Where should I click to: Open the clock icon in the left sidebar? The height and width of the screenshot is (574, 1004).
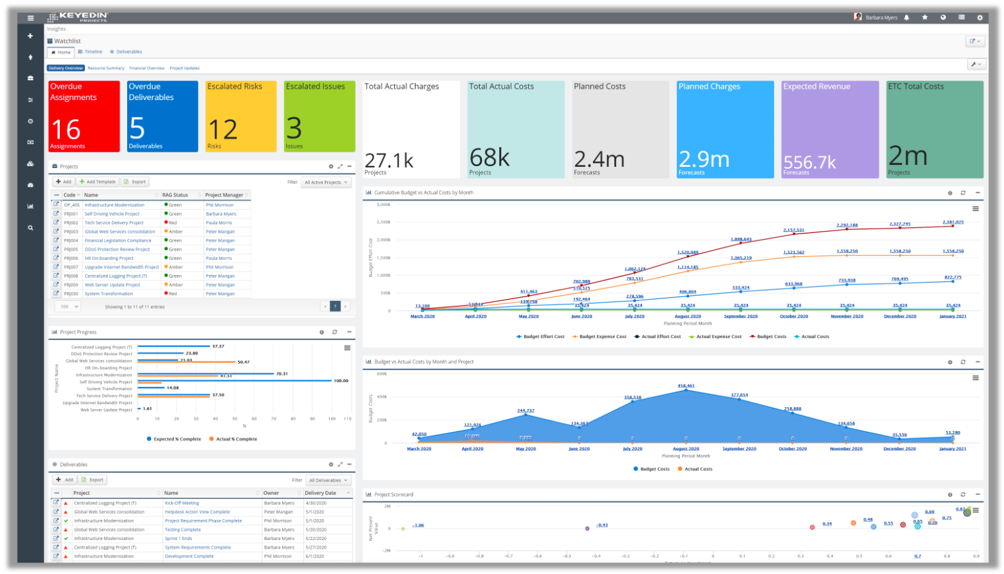pos(30,121)
